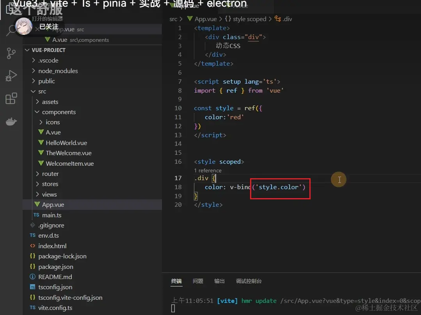Click the git icon beside .gitignore
This screenshot has height=315, width=421.
[32, 225]
